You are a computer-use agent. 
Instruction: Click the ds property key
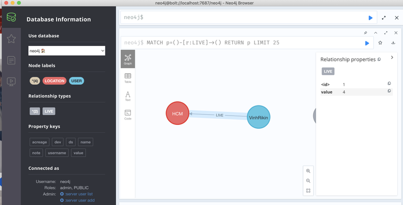click(71, 142)
